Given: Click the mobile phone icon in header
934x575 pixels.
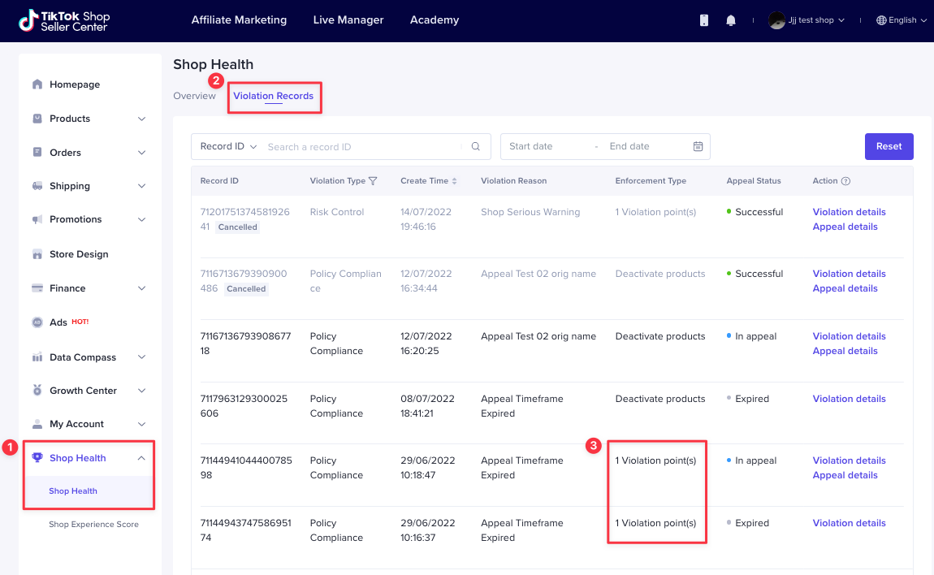Looking at the screenshot, I should (x=704, y=20).
